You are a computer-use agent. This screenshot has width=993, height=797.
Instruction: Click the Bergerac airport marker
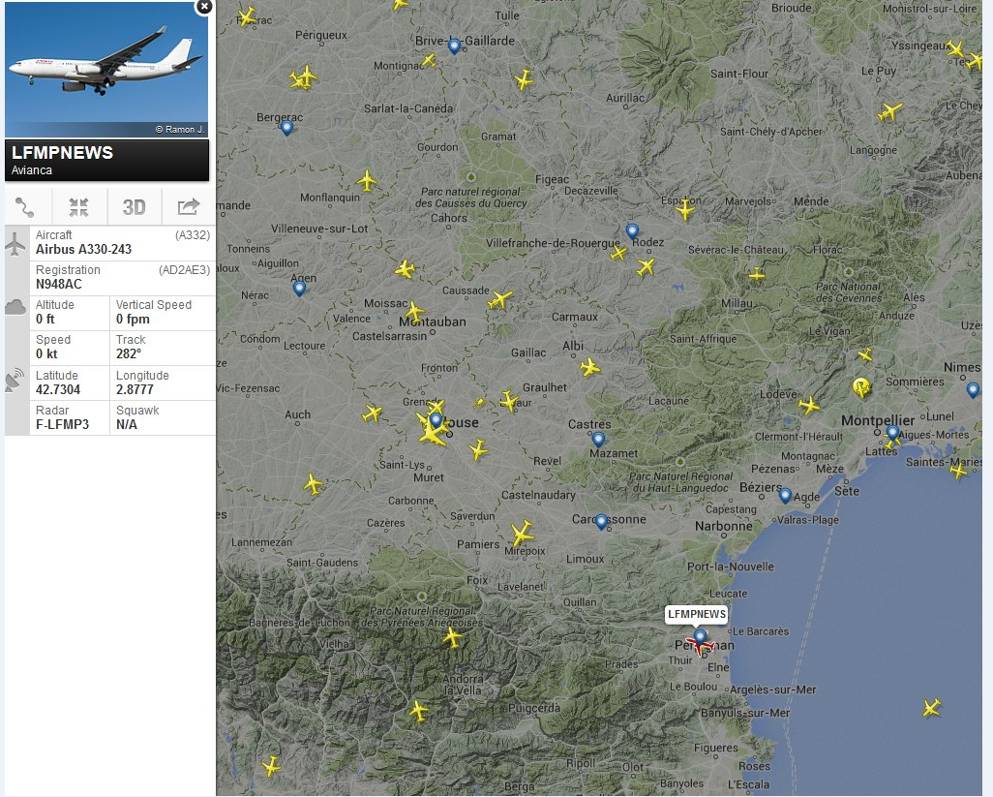tap(286, 128)
